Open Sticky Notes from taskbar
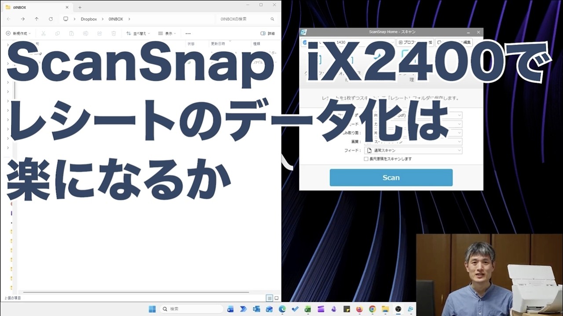This screenshot has width=563, height=316. tap(347, 309)
